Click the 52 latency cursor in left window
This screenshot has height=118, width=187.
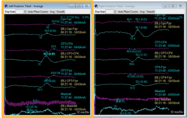point(42,35)
